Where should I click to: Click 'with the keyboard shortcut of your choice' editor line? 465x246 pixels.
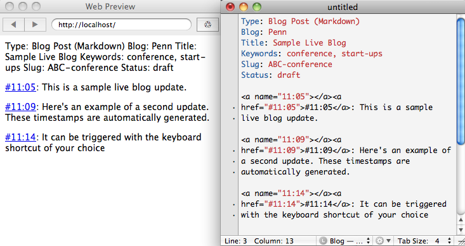[x=334, y=214]
